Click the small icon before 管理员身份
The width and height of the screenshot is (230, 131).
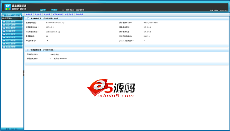(x=63, y=10)
